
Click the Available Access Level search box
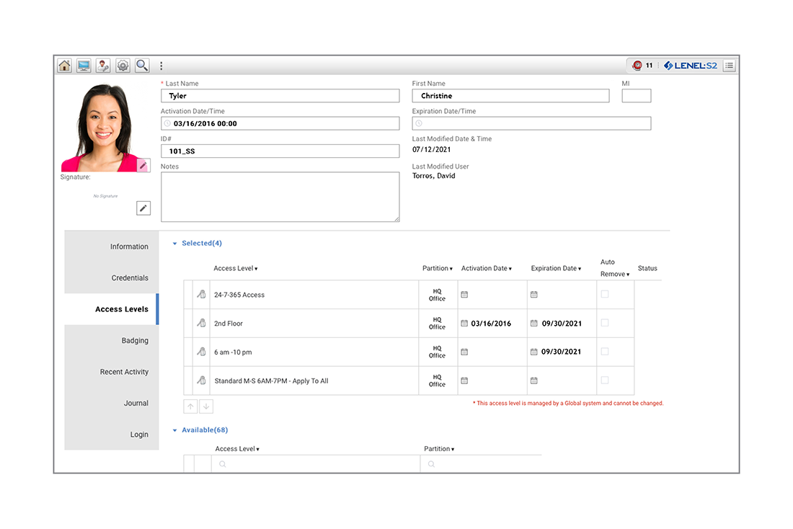coord(316,463)
